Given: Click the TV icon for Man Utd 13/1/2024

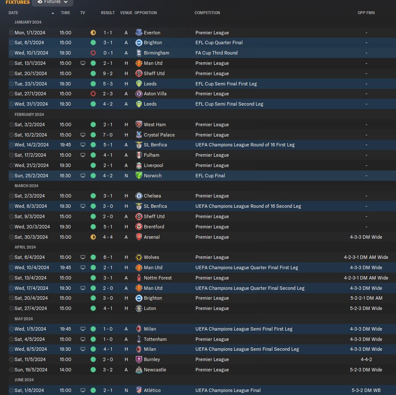Looking at the screenshot, I should coord(83,63).
